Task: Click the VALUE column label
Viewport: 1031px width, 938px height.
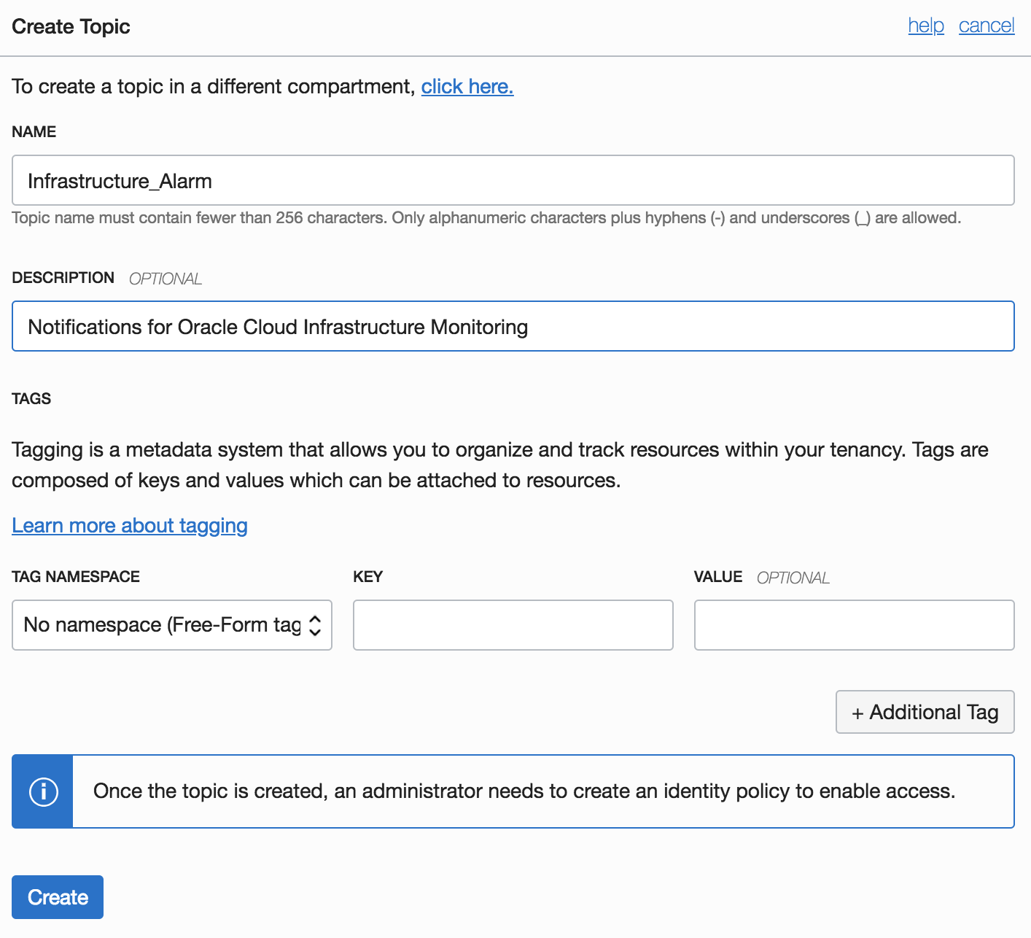Action: (x=718, y=577)
